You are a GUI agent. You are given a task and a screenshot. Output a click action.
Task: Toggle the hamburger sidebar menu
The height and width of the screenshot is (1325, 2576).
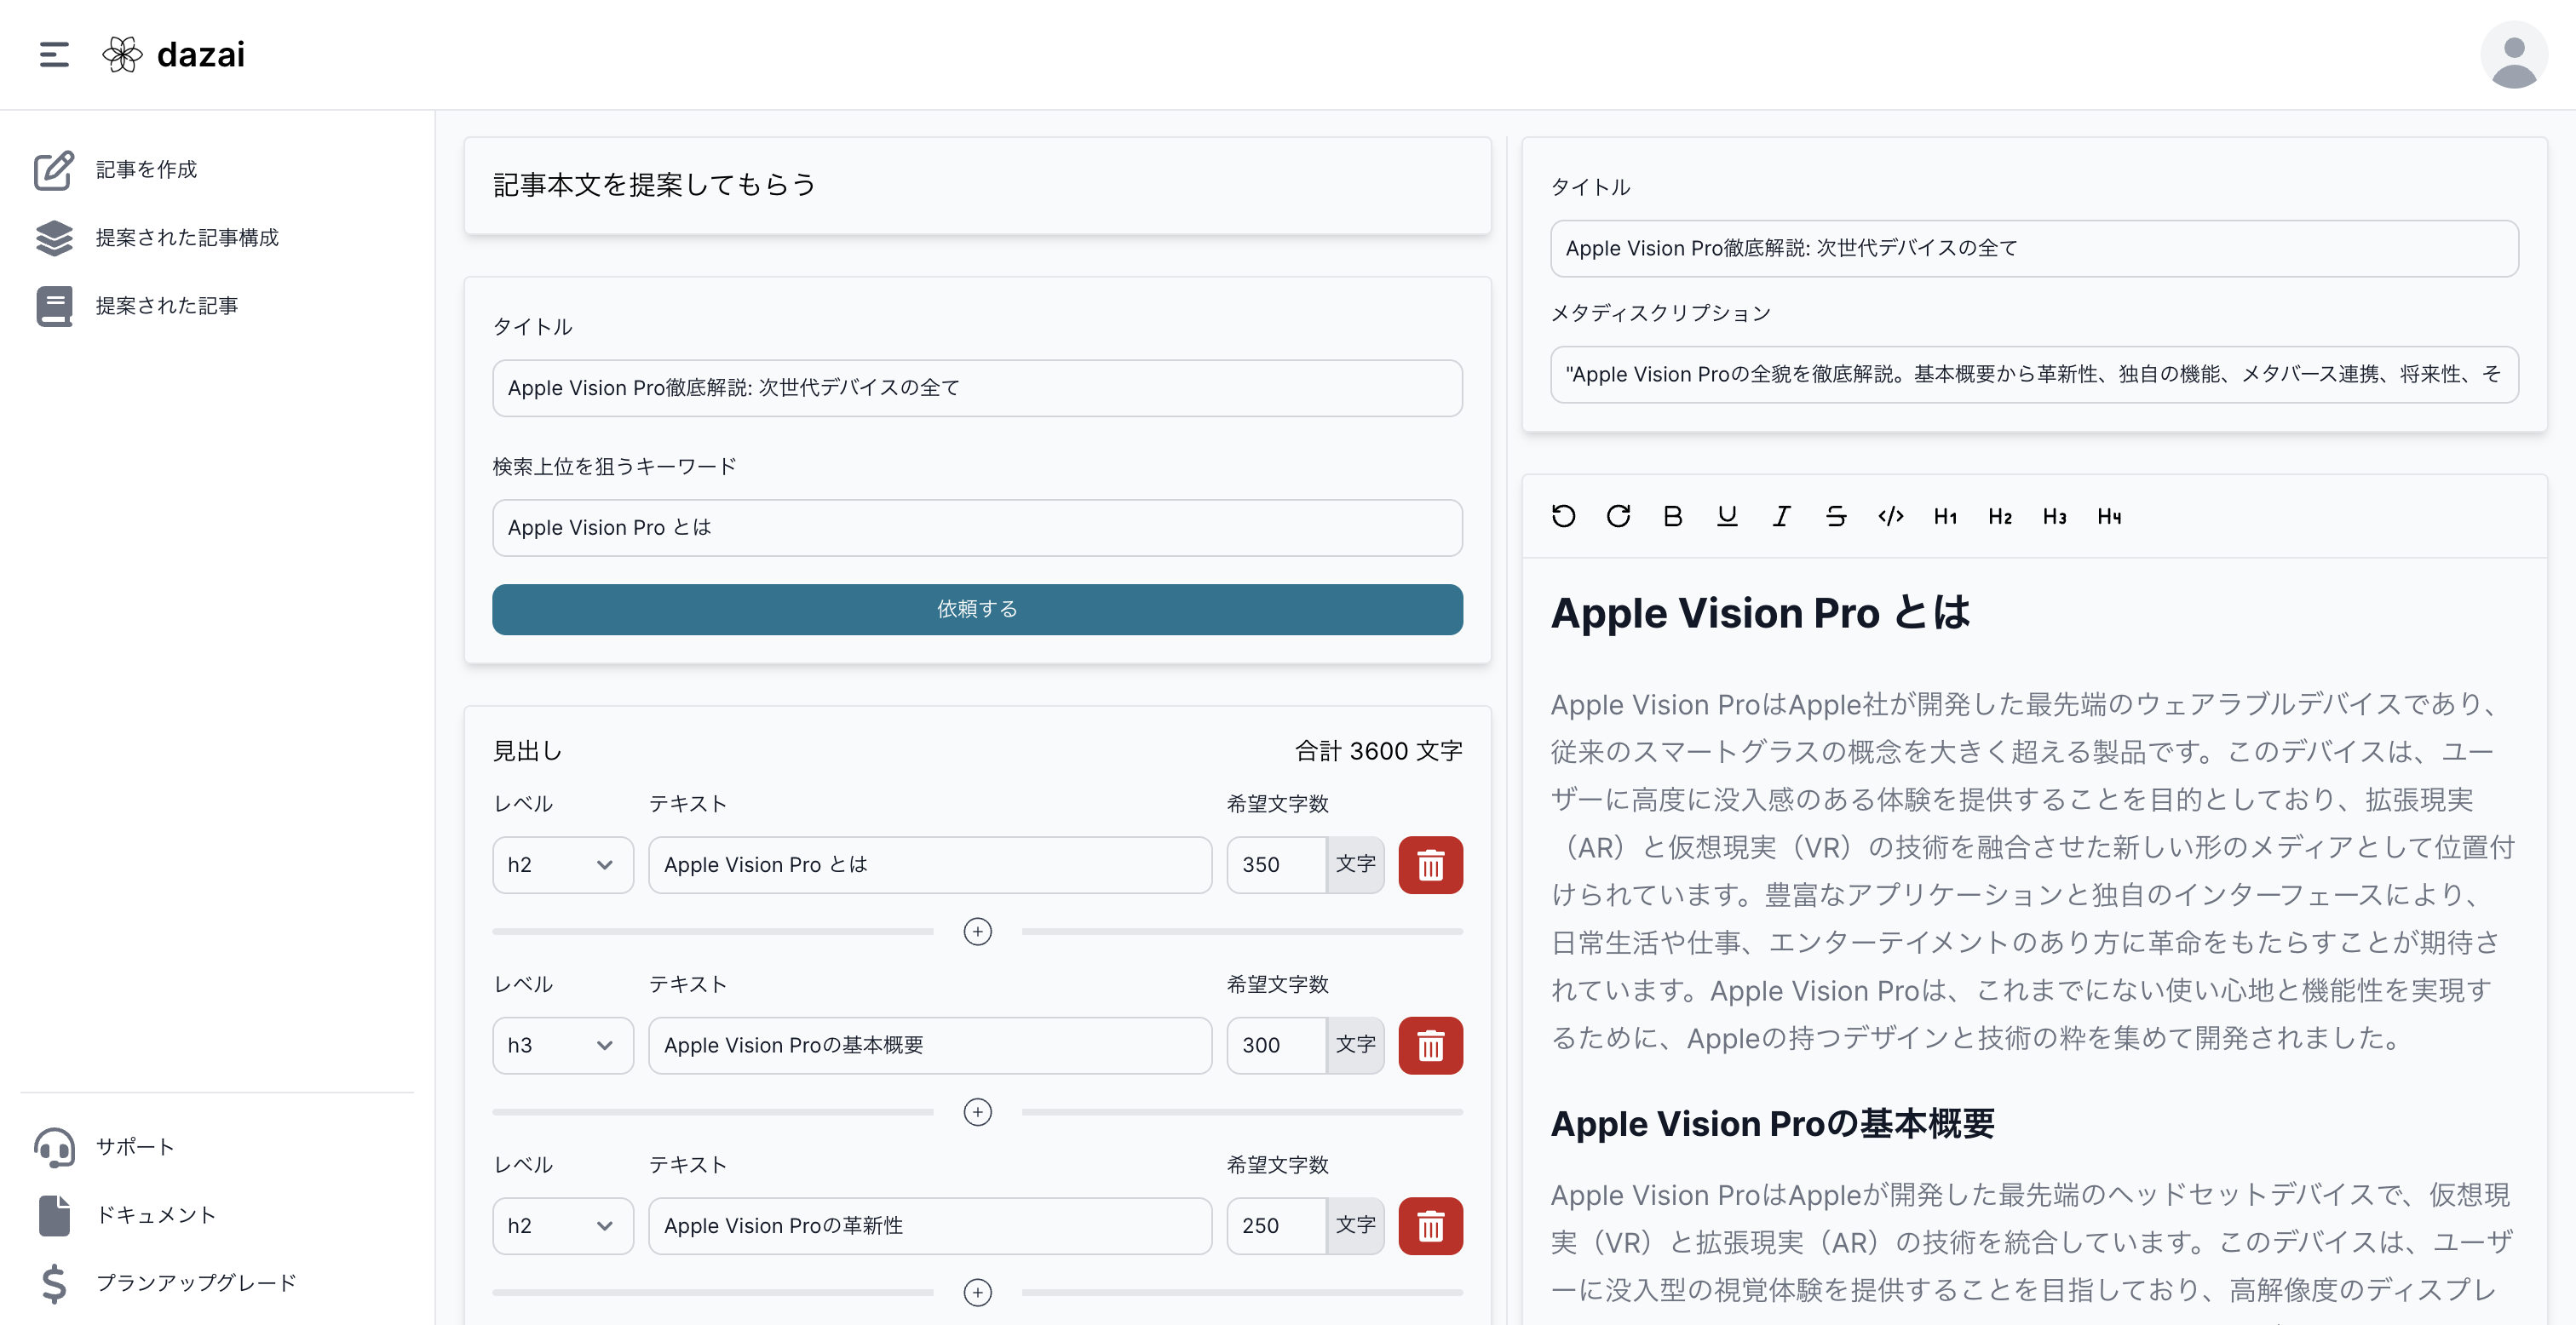54,54
